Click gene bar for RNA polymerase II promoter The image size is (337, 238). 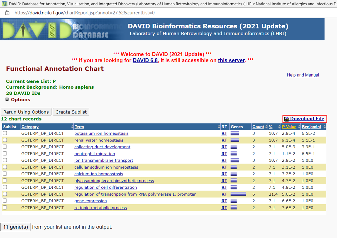coord(238,194)
